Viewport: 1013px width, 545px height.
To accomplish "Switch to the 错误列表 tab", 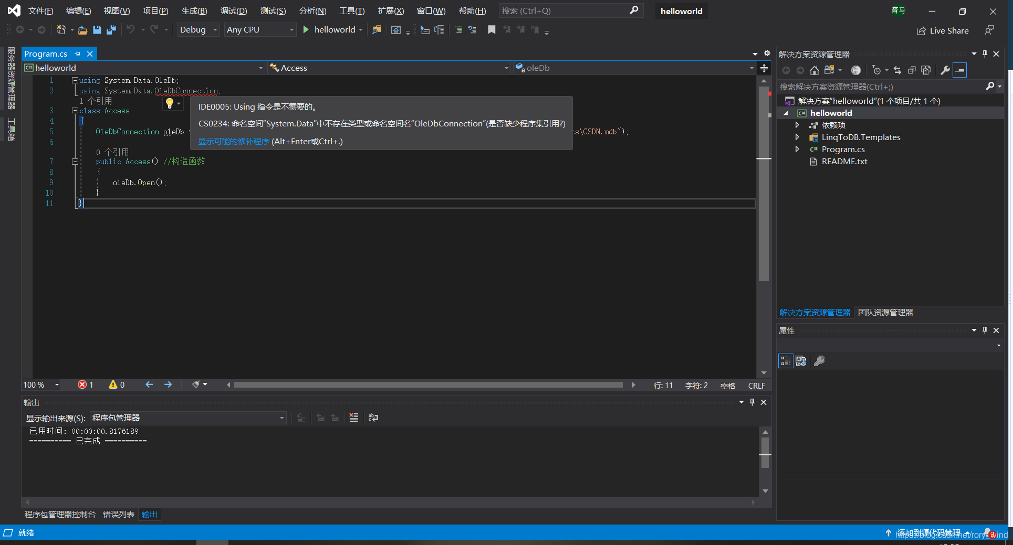I will coord(118,514).
